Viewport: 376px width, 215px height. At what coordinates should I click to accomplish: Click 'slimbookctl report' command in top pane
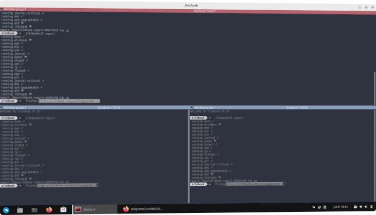tap(40, 34)
